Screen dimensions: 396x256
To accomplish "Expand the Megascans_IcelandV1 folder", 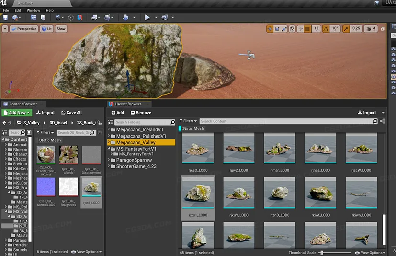I will 109,129.
